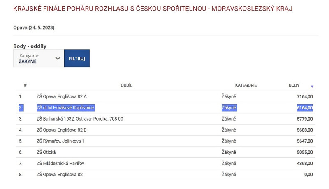Open the Kategorie dropdown chevron
329x189 pixels.
coord(58,59)
